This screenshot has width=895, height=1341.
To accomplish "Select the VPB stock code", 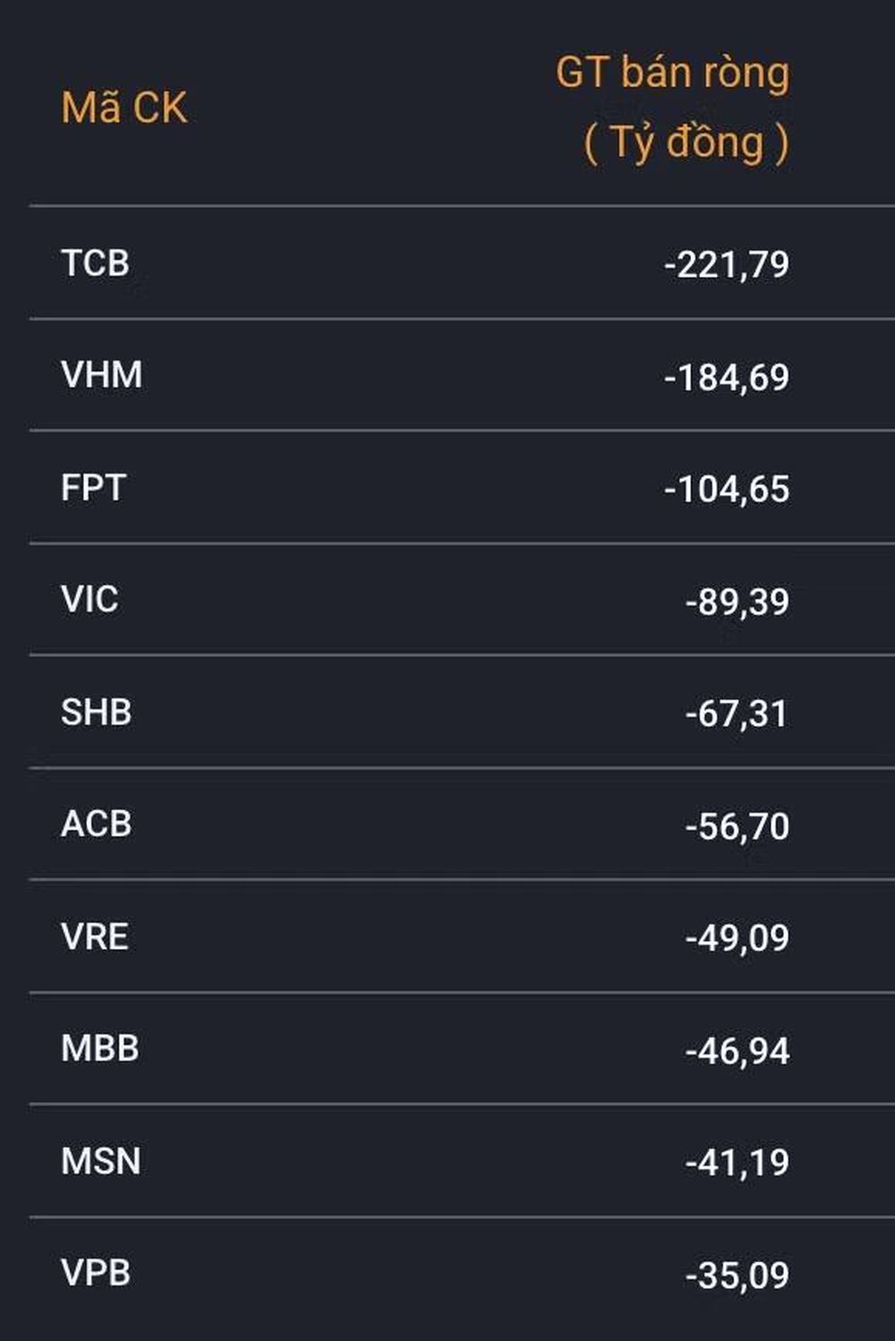I will coord(96,1273).
